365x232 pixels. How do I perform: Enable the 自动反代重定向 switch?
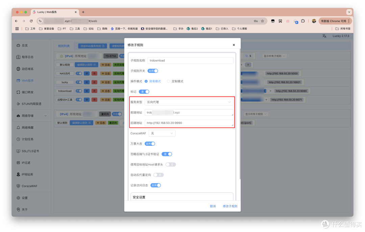[159, 175]
